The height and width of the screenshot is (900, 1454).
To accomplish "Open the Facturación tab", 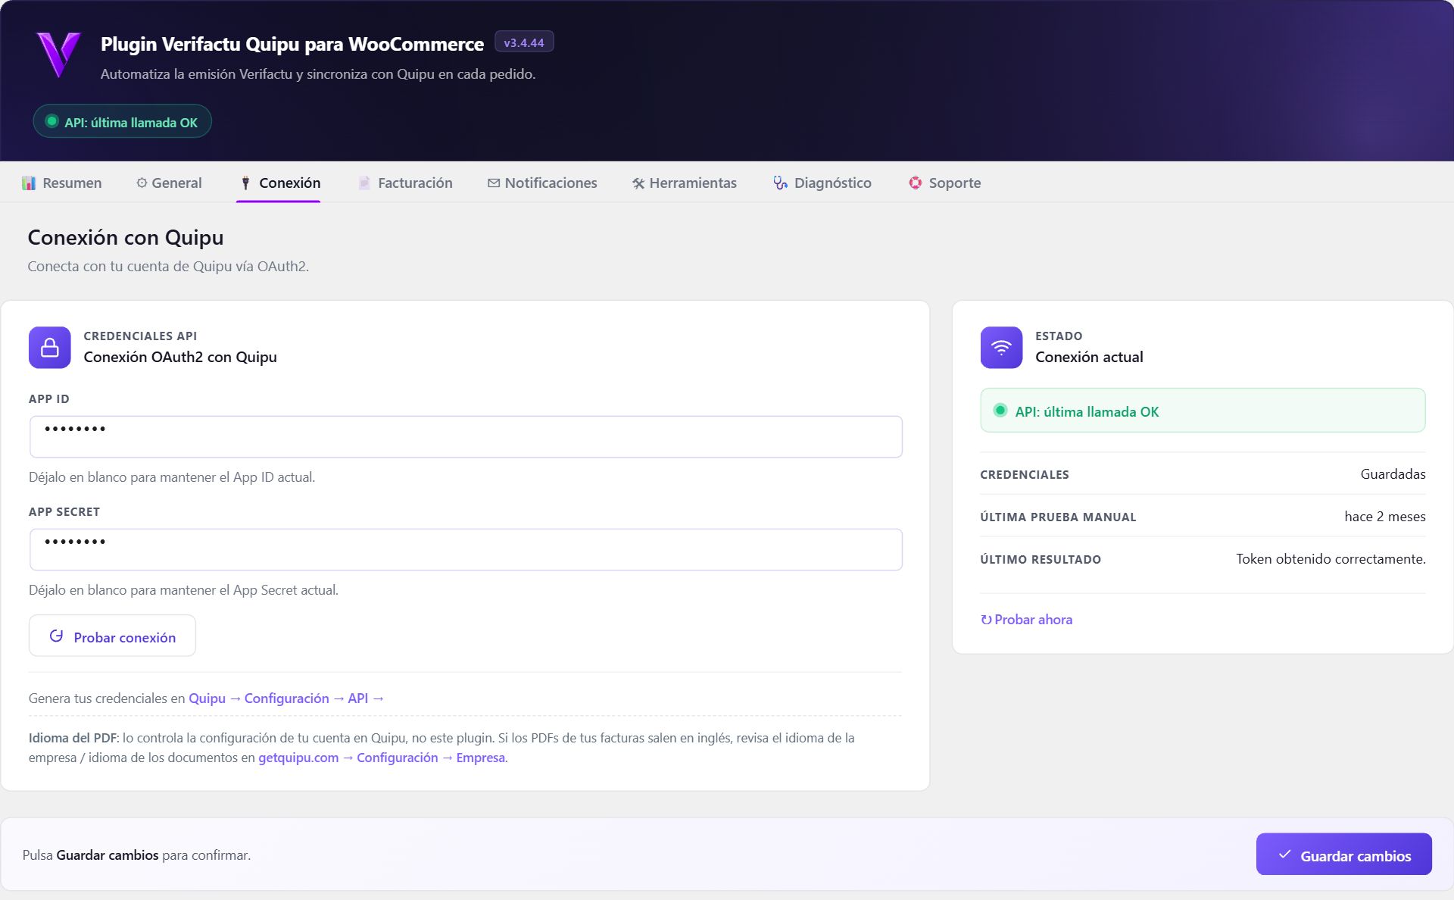I will tap(405, 183).
